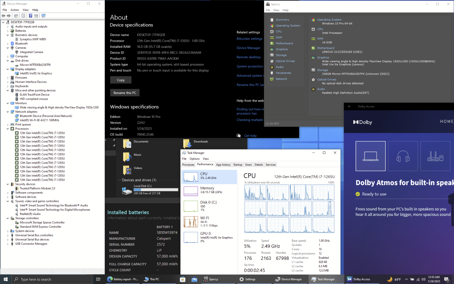This screenshot has width=454, height=284.
Task: Click the back arrow in Dolby Access
Action: pyautogui.click(x=349, y=106)
